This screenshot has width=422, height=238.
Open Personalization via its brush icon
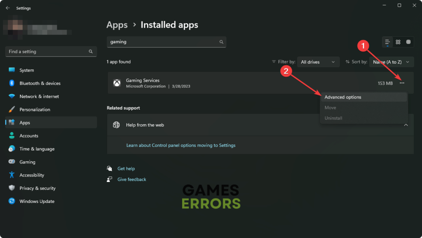12,109
